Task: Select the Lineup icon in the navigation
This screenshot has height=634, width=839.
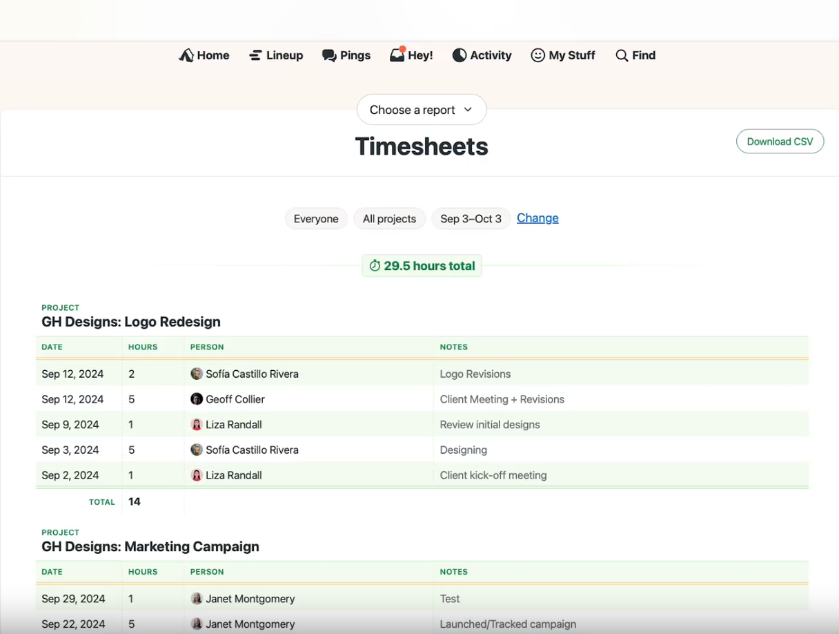Action: point(255,55)
